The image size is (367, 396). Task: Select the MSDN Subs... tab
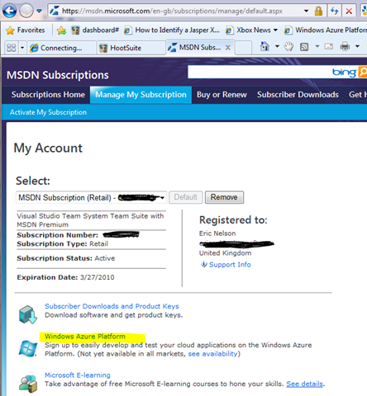pos(195,47)
